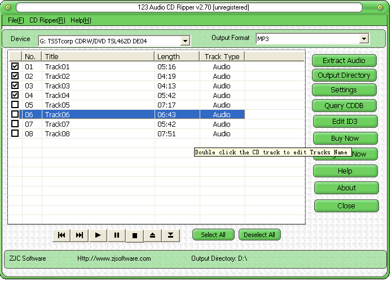This screenshot has width=392, height=281.
Task: Click the round icon at title bar left
Action: pos(8,7)
